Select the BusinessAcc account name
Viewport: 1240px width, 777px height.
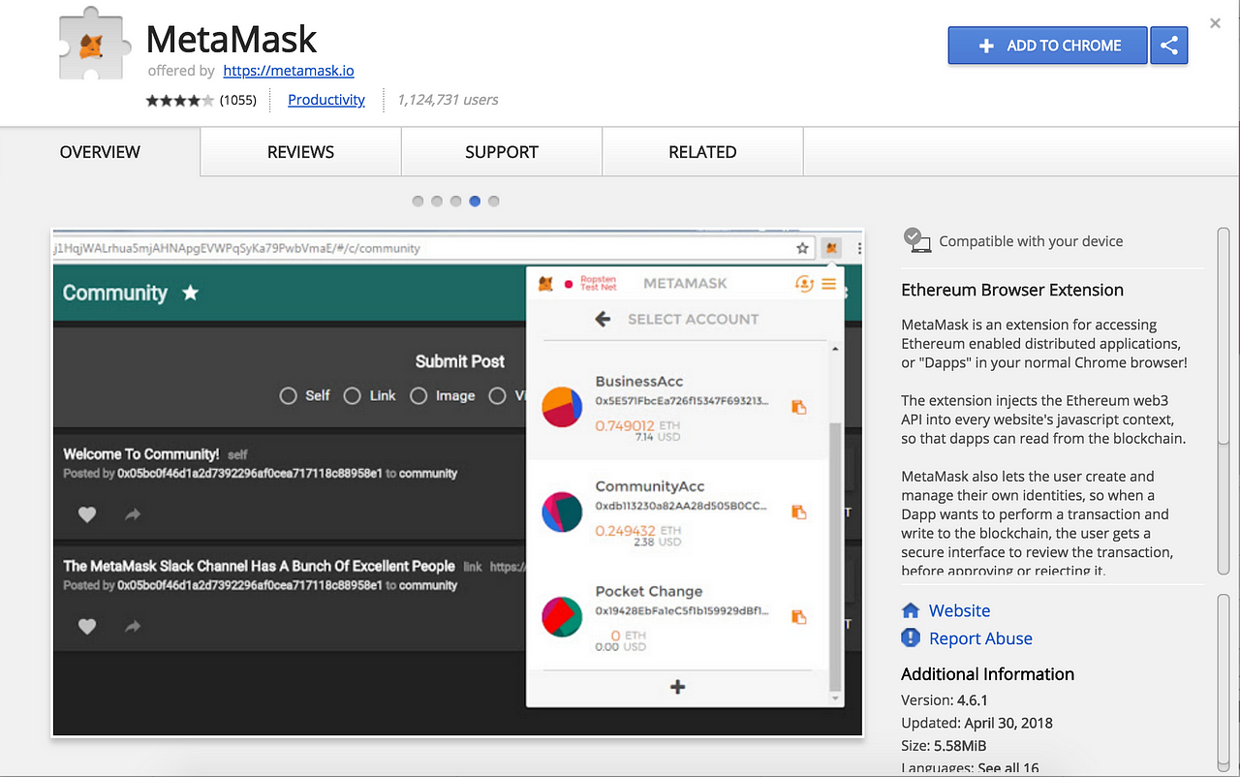coord(639,382)
